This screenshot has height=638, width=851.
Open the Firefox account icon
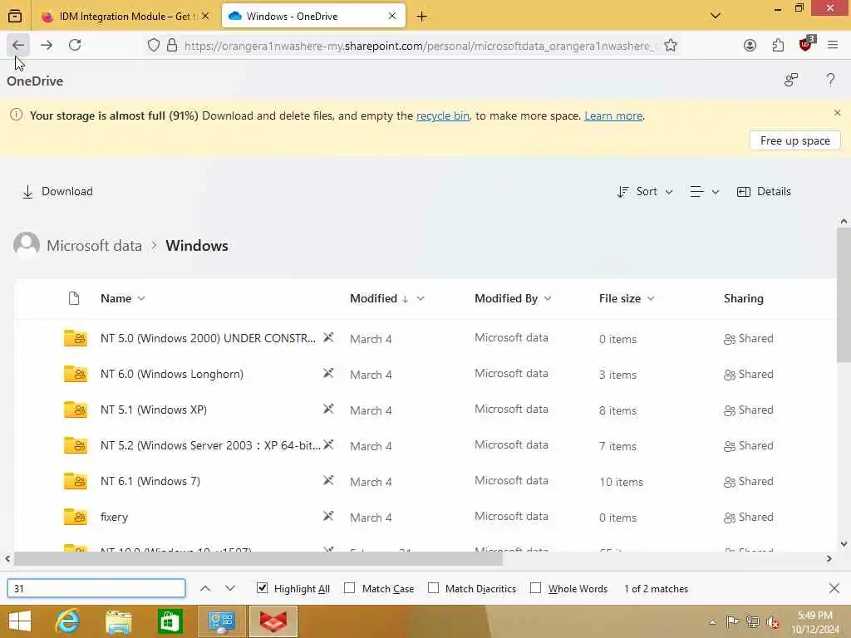pyautogui.click(x=750, y=46)
